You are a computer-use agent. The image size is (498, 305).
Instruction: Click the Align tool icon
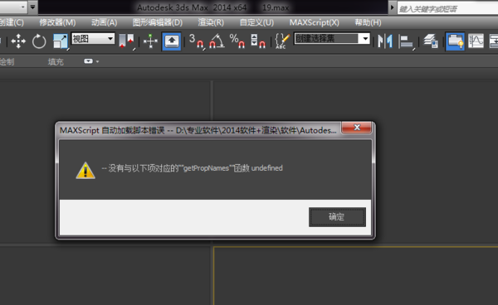[406, 41]
